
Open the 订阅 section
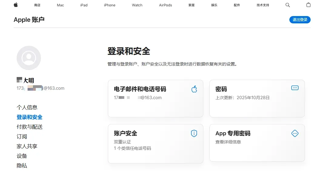pos(22,136)
